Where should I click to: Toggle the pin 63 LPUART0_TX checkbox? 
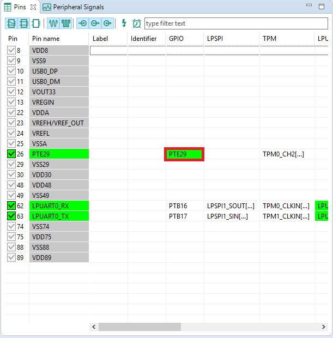point(11,216)
